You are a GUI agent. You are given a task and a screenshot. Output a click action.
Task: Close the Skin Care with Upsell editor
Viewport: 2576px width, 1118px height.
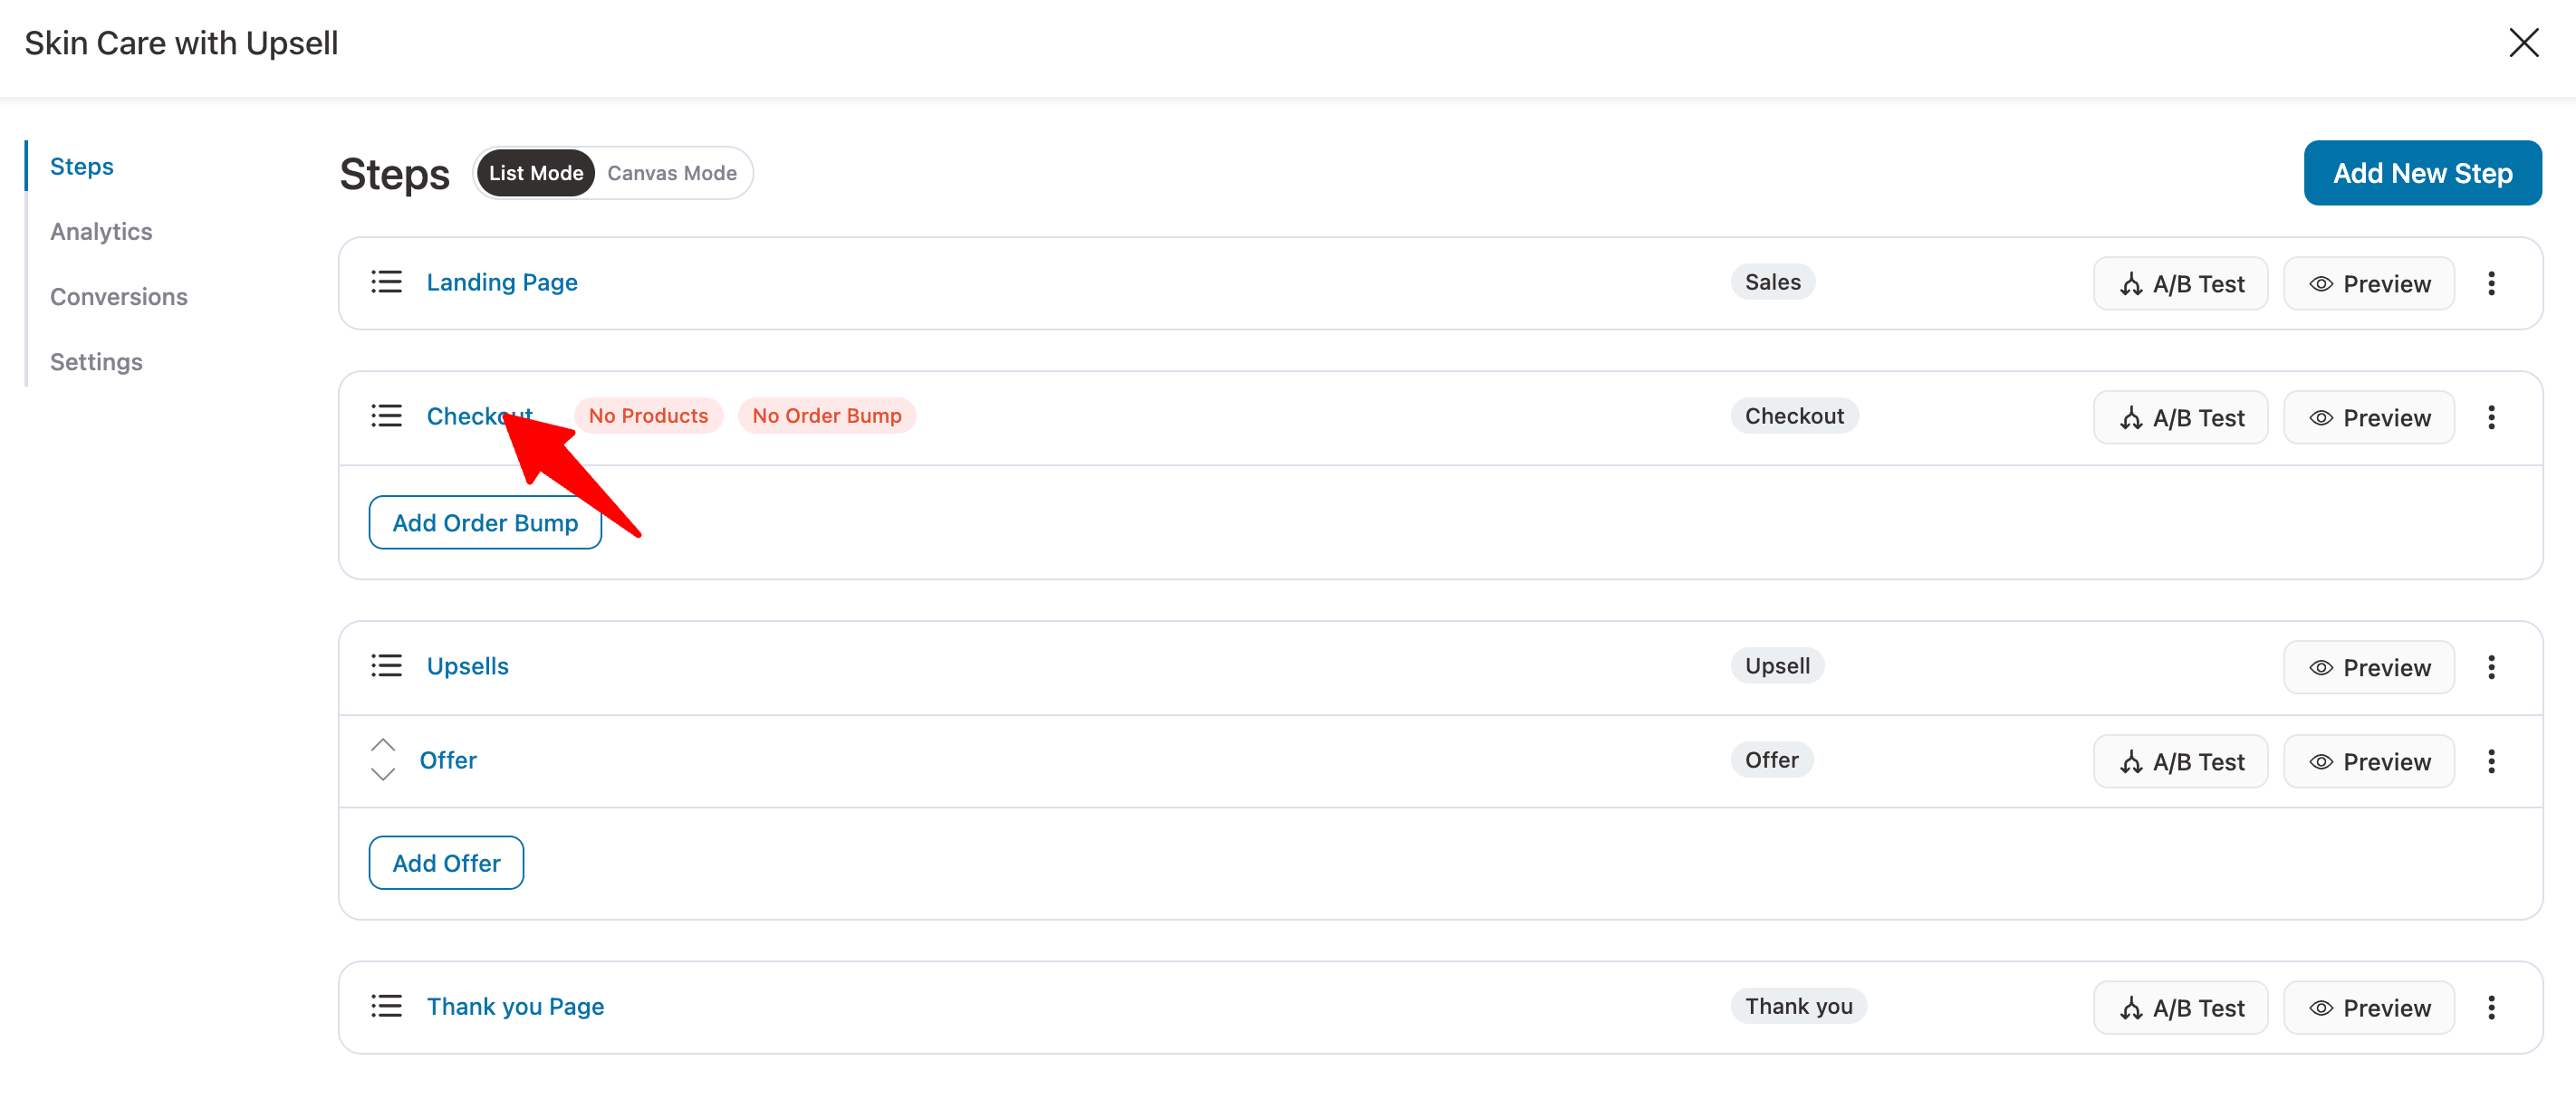[2524, 43]
